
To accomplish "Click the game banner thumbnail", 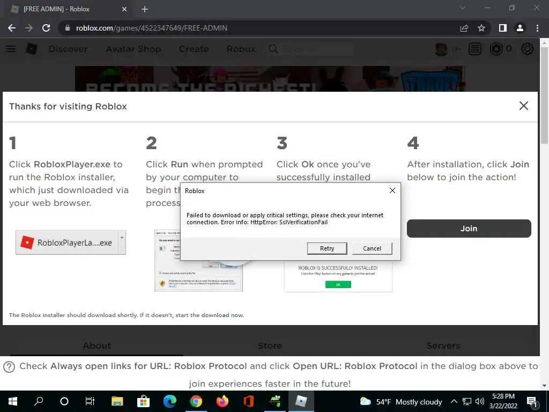I will (270, 79).
